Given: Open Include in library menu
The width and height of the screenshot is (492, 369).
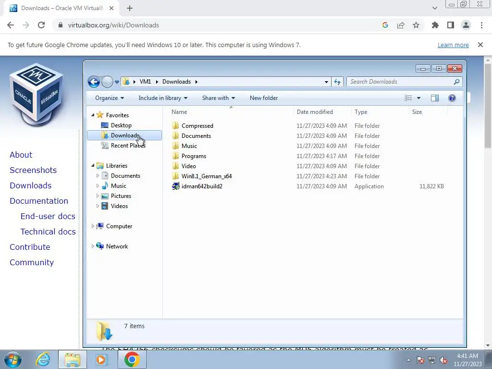Looking at the screenshot, I should click(163, 98).
